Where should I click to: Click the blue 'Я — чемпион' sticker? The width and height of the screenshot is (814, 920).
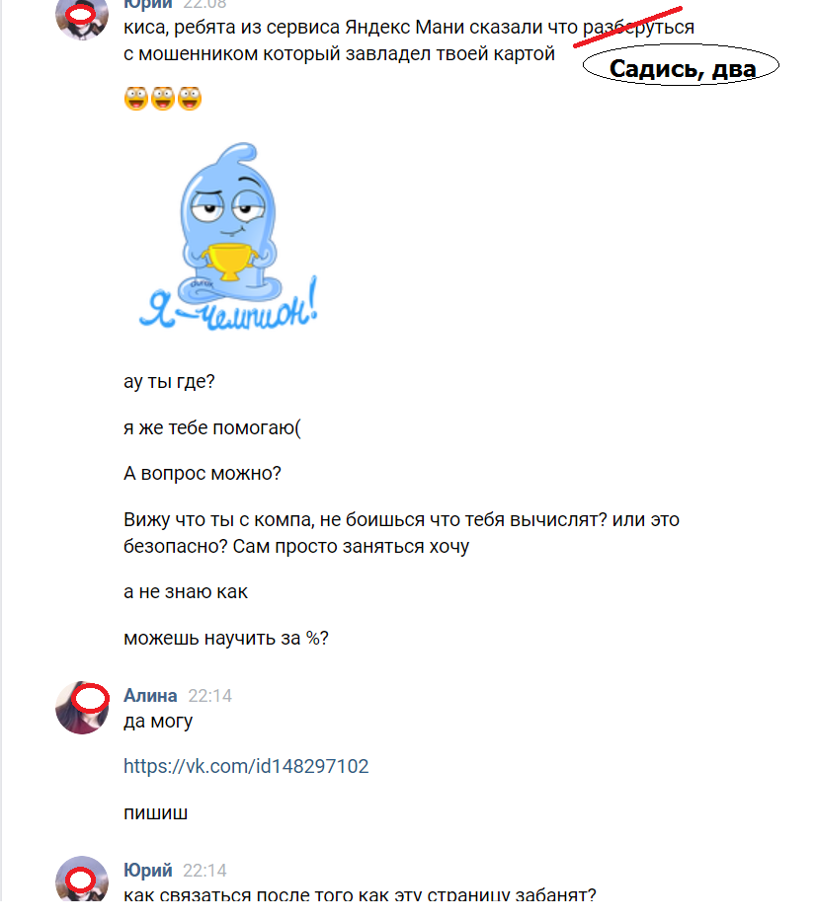click(x=228, y=236)
